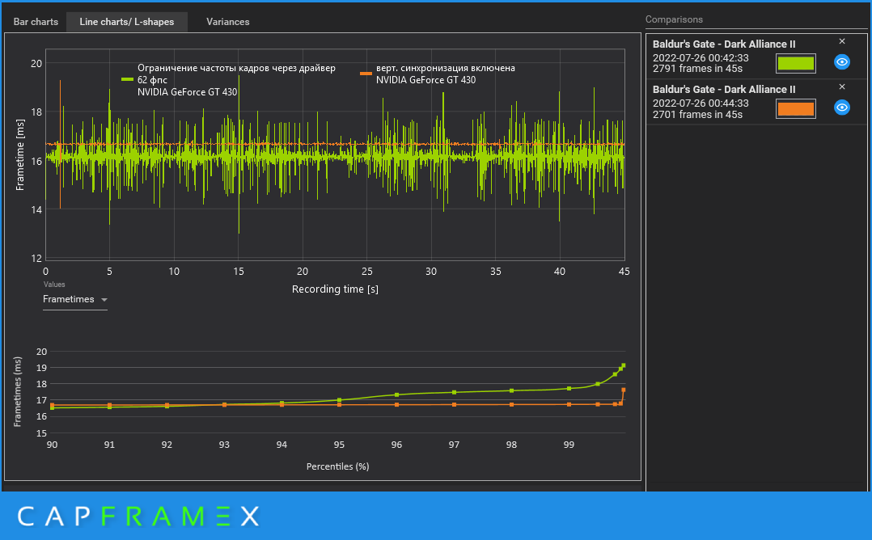The height and width of the screenshot is (540, 872).
Task: Expand the Frametimes values dropdown
Action: pyautogui.click(x=75, y=300)
